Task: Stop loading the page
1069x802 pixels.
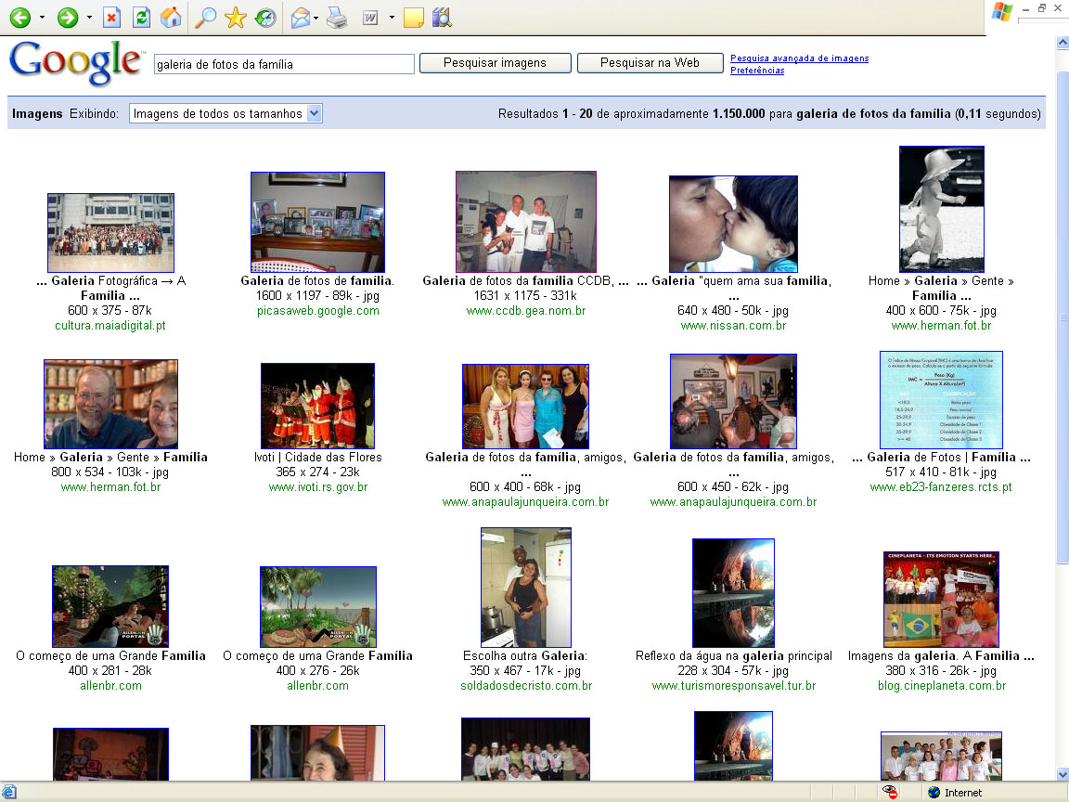Action: (112, 18)
